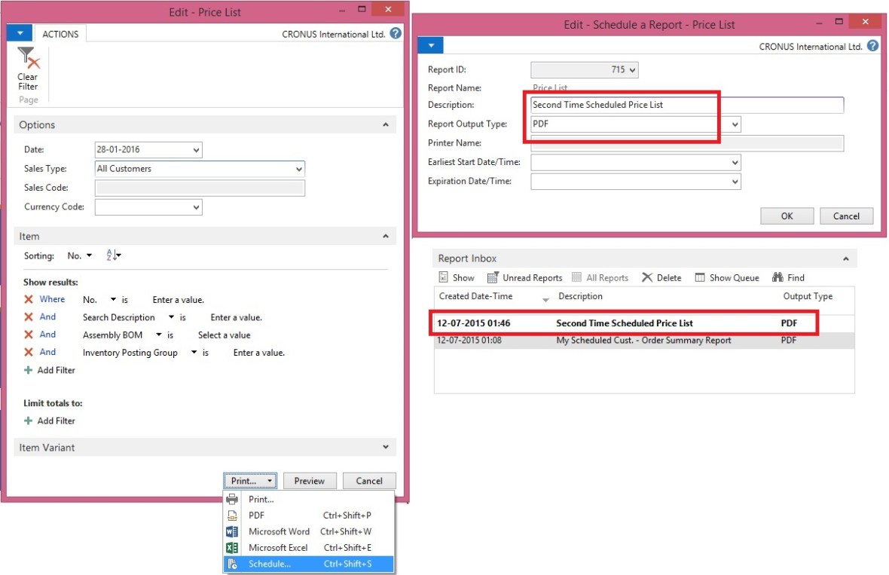Click the sorting order A-Z icon
The height and width of the screenshot is (575, 889).
[x=113, y=256]
